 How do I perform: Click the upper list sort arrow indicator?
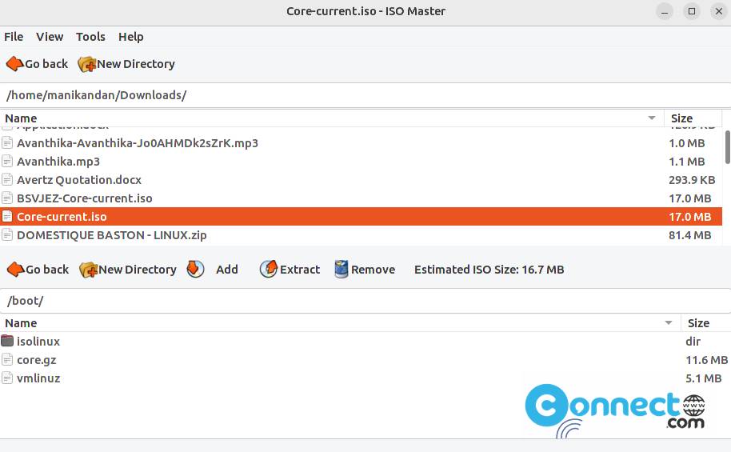[652, 118]
